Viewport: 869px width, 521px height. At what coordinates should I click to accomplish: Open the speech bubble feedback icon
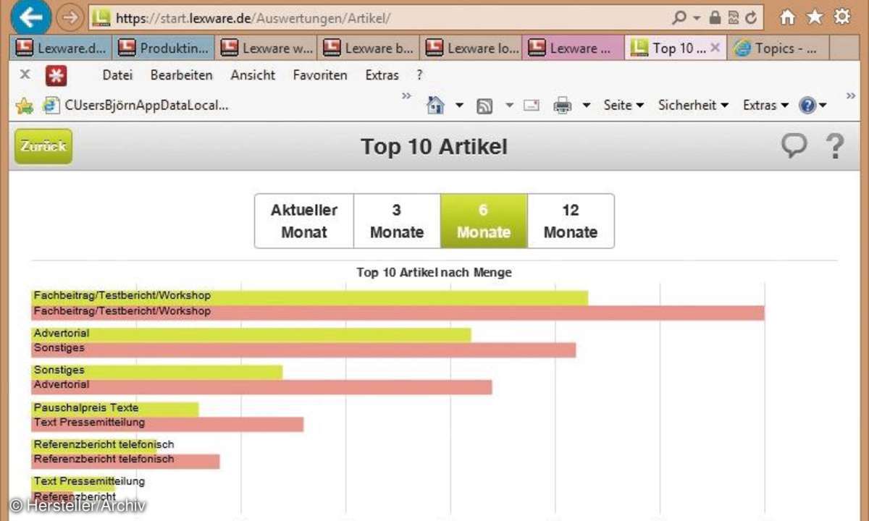(x=794, y=146)
